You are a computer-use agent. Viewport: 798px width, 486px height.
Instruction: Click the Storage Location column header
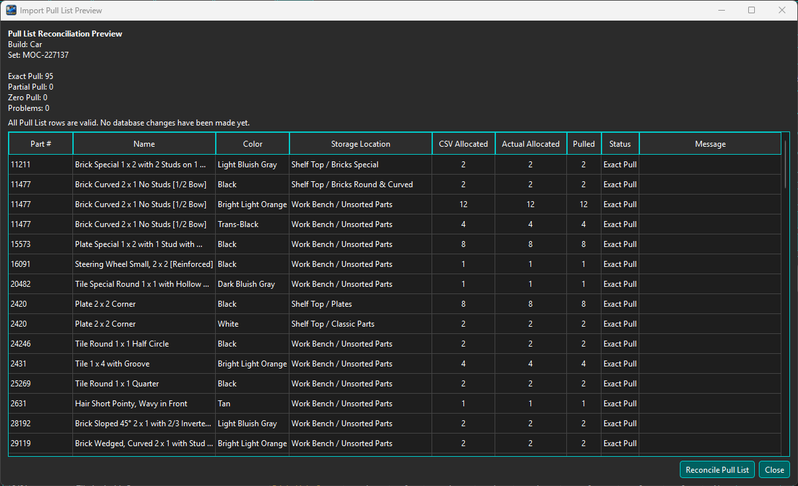360,144
